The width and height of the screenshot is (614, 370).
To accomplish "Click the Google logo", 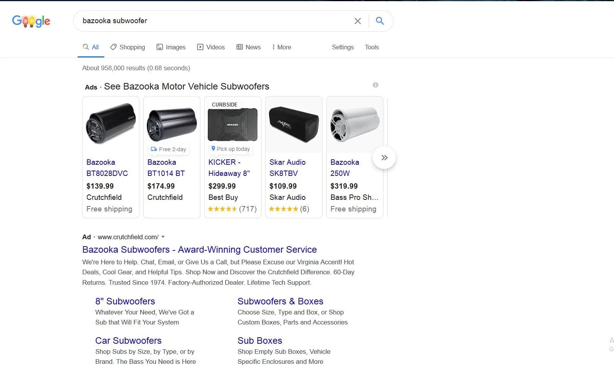I will 31,21.
